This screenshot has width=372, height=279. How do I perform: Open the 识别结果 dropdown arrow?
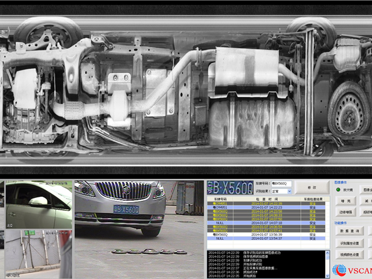point(289,191)
